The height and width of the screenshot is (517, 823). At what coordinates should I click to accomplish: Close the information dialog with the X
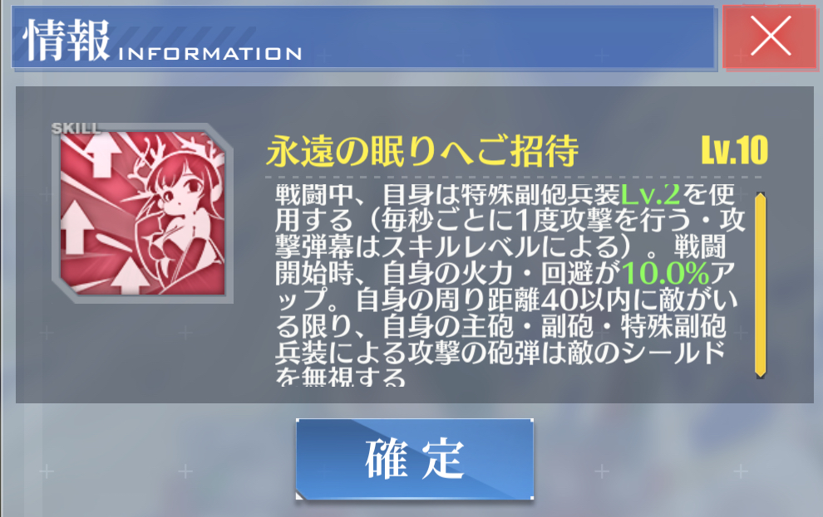770,37
